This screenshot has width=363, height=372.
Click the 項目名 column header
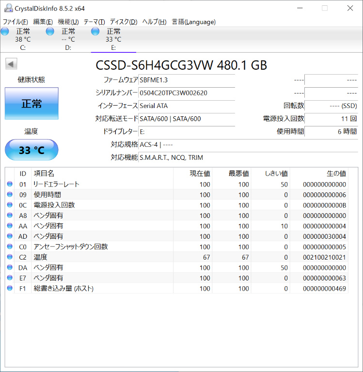(44, 173)
